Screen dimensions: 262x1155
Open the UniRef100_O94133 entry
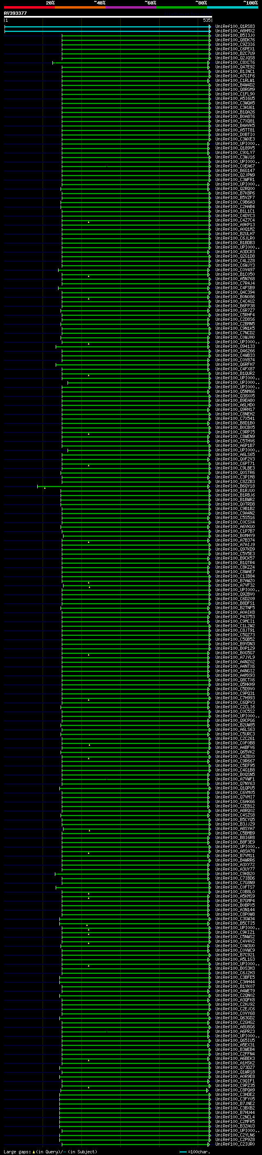tap(235, 346)
